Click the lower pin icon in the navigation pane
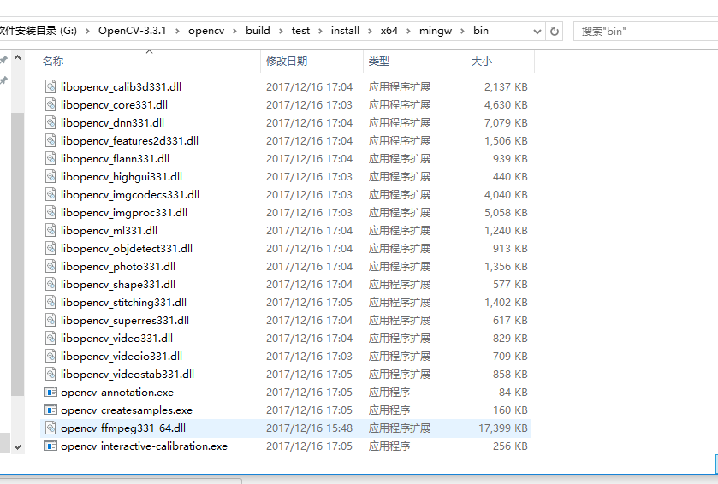 point(3,81)
